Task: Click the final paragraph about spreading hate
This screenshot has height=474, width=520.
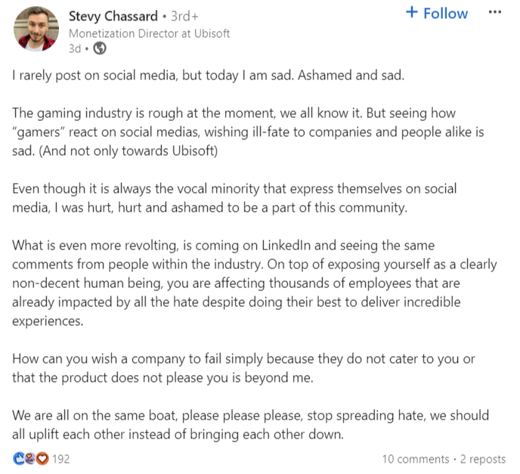Action: [250, 425]
